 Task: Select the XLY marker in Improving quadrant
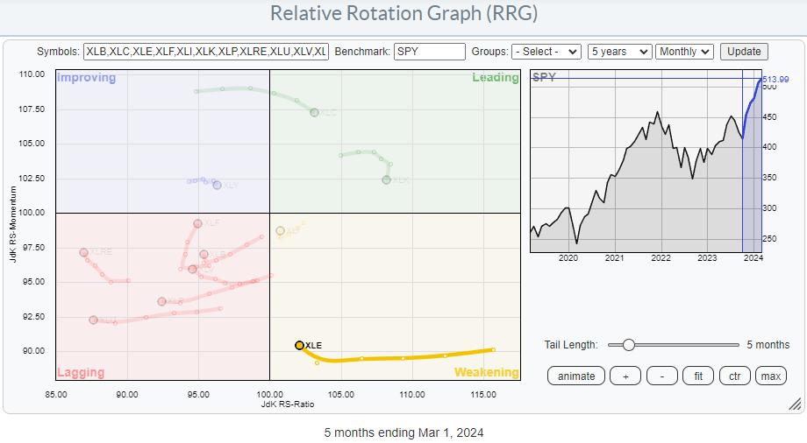click(x=217, y=185)
